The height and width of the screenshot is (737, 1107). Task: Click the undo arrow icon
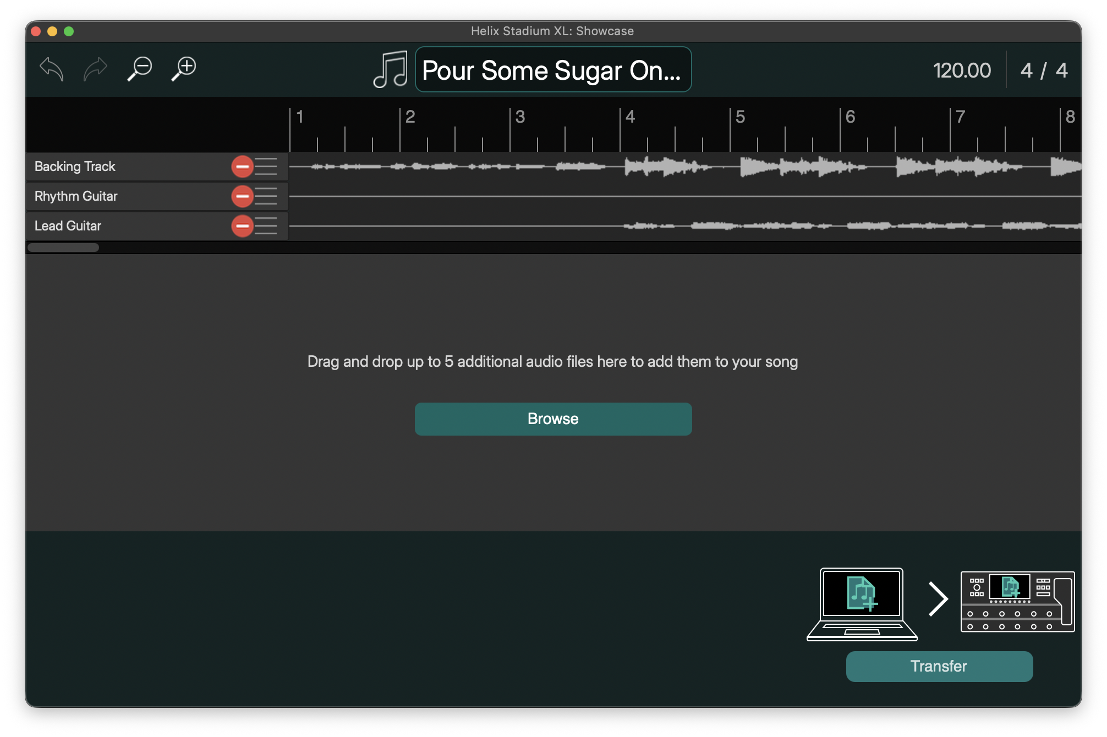(52, 69)
